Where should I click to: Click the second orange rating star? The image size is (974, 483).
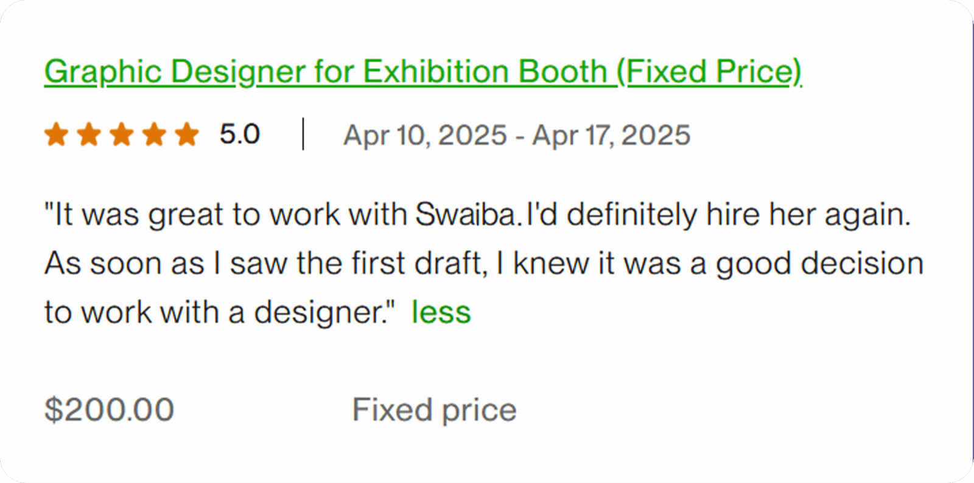pyautogui.click(x=89, y=134)
